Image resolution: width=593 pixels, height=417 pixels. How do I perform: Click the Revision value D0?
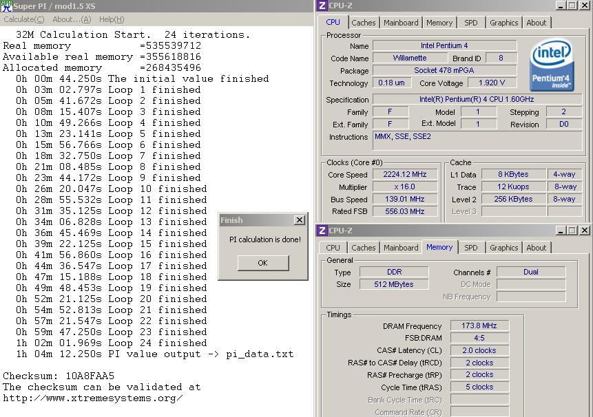click(x=564, y=125)
